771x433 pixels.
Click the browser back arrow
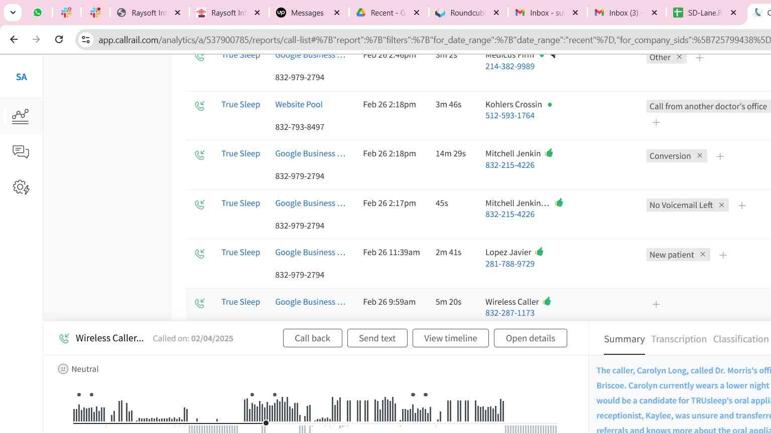coord(14,39)
